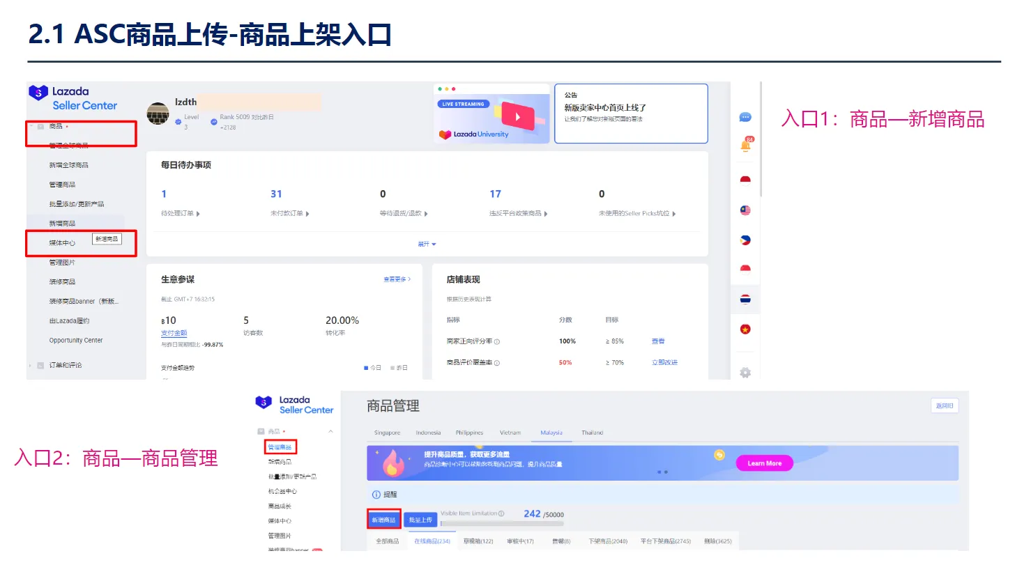The height and width of the screenshot is (574, 1022).
Task: Open the chat messages icon on right sidebar
Action: [745, 117]
